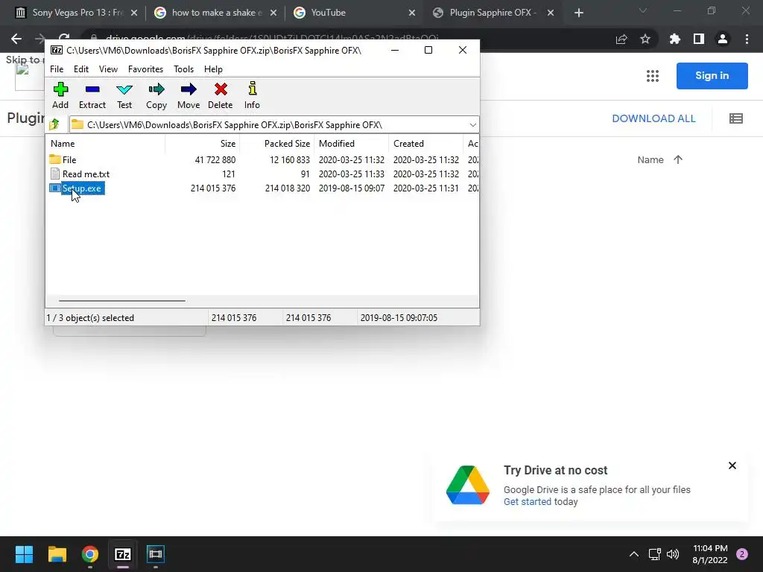Screen dimensions: 763x572
Task: Open Chrome extensions puzzle icon
Action: (675, 39)
